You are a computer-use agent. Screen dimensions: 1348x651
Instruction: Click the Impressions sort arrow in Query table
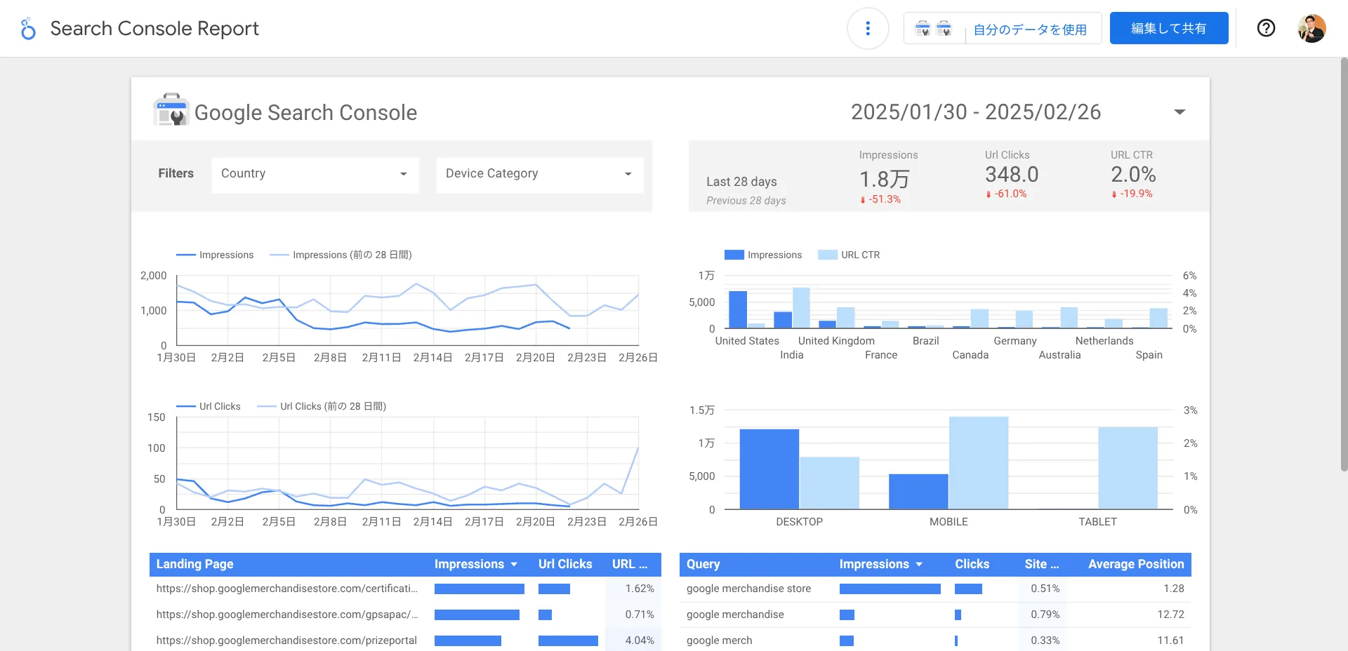coord(919,564)
